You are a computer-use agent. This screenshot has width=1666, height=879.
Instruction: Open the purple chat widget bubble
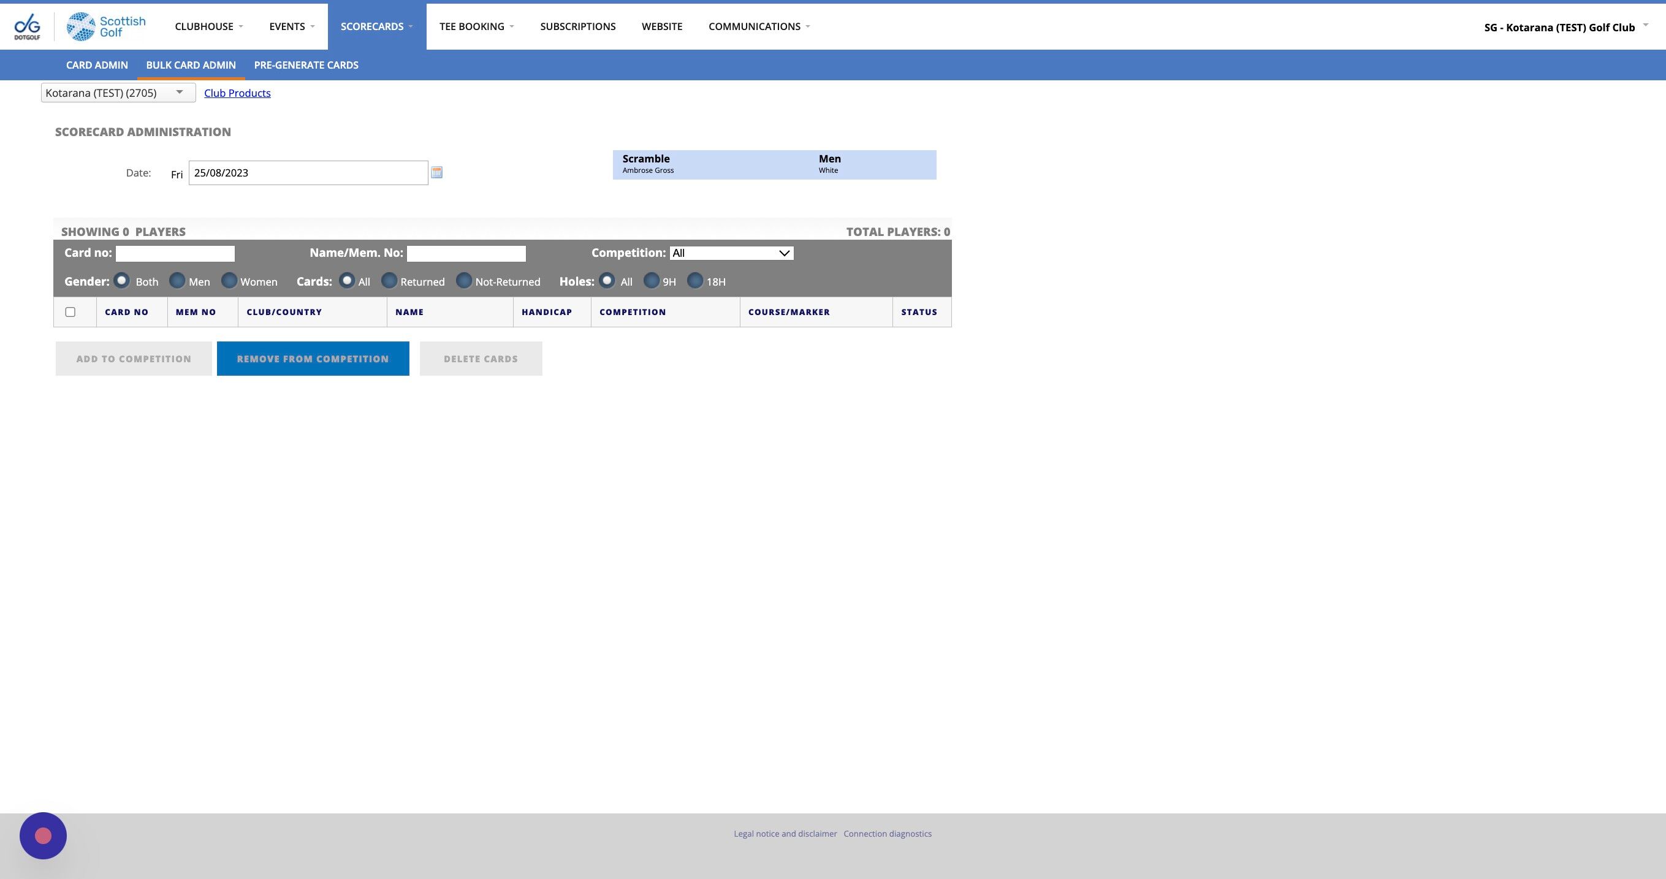point(44,835)
